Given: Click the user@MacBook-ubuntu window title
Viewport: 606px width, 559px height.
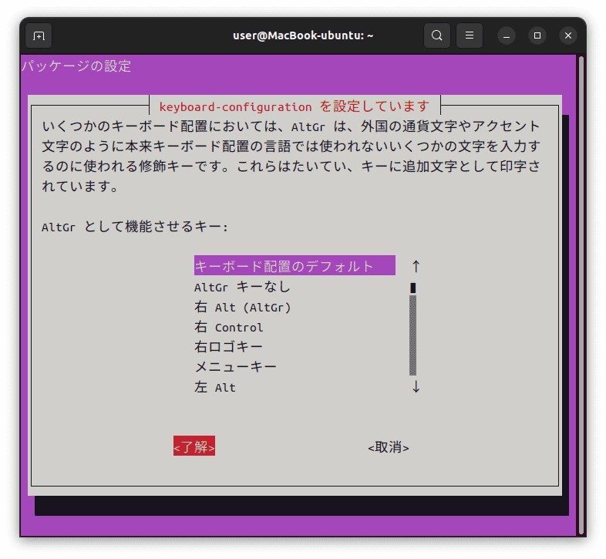Looking at the screenshot, I should point(303,35).
